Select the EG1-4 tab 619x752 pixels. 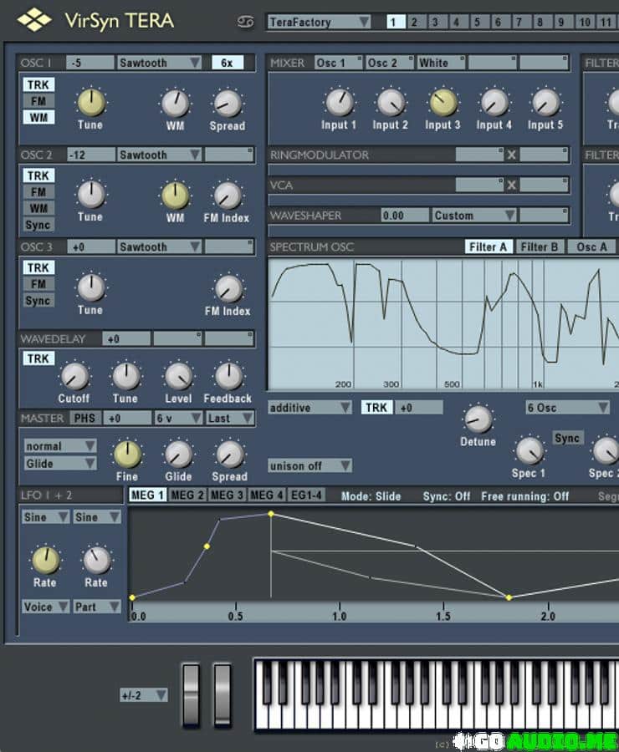pos(307,495)
